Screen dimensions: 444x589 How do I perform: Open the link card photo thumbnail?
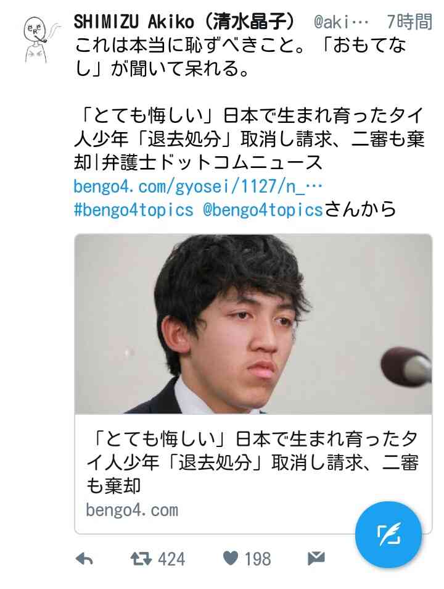pyautogui.click(x=253, y=324)
